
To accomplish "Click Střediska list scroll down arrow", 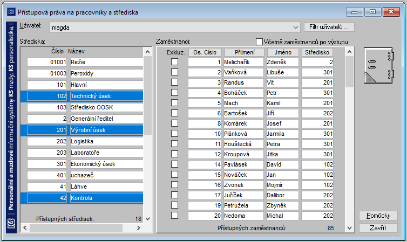I will point(147,219).
